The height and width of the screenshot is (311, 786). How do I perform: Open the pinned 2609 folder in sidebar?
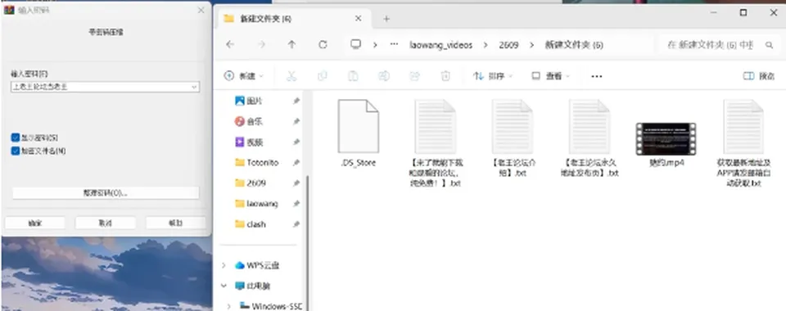(256, 183)
